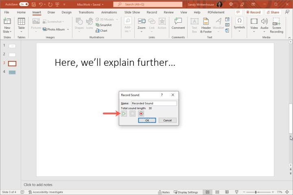293x195 pixels.
Task: Insert a Photo Album
Action: click(54, 29)
